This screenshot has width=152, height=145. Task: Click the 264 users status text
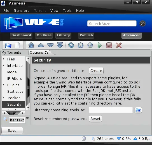coord(106,139)
